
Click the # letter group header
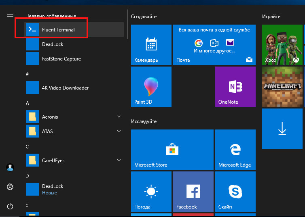[x=27, y=74]
